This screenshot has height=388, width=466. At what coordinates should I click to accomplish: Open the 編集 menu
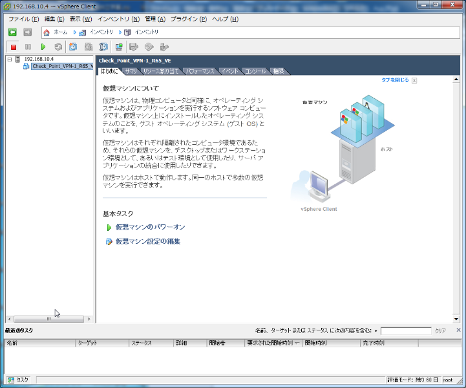tap(54, 19)
